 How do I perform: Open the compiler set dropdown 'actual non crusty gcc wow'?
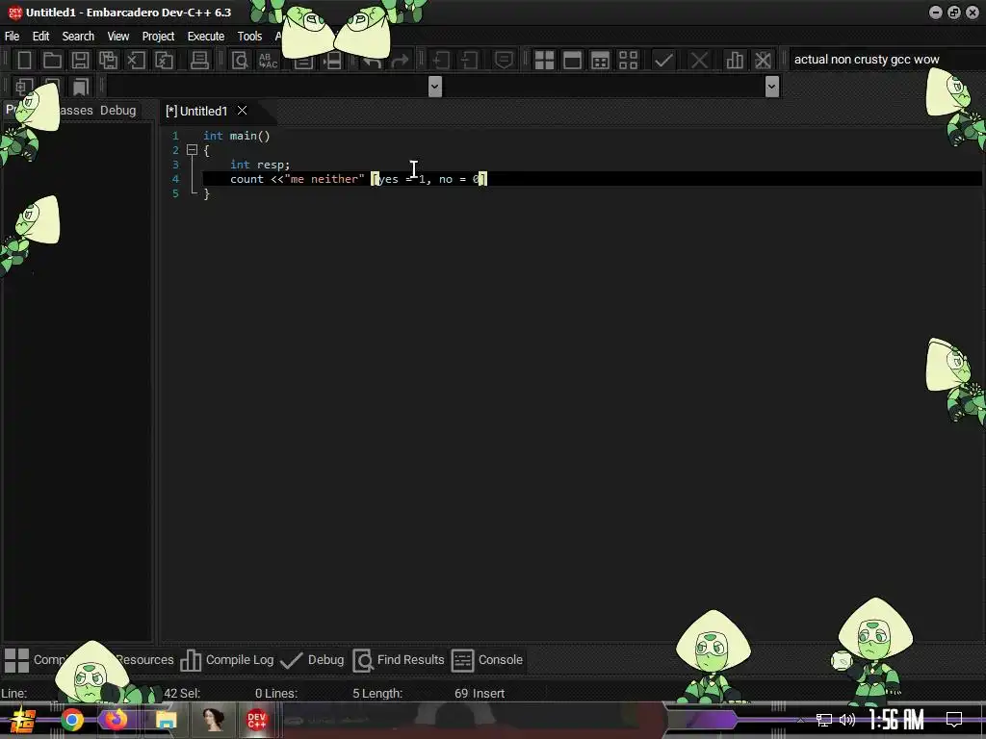[x=886, y=60]
